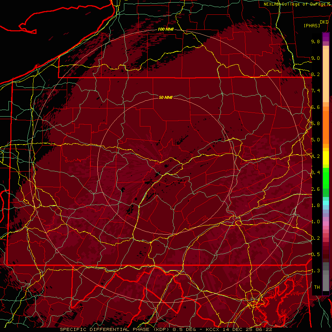Select the 6.6 value on color scale
The image size is (332, 332).
pos(315,107)
